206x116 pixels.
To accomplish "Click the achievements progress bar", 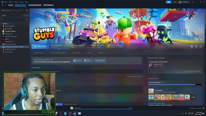I will 175,84.
